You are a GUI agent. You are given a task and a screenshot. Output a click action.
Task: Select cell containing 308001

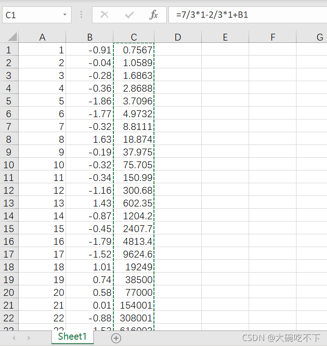(133, 318)
